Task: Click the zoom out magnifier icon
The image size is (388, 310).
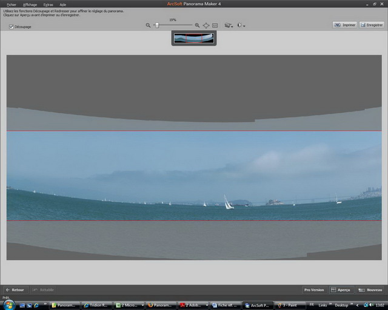Action: [148, 25]
